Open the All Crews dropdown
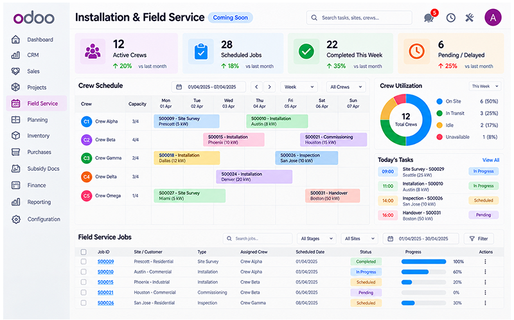 pos(346,87)
